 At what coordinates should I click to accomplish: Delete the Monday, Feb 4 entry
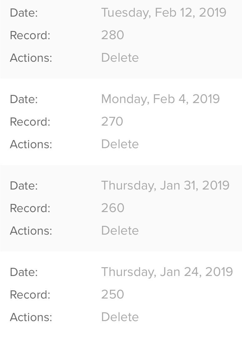(x=120, y=144)
